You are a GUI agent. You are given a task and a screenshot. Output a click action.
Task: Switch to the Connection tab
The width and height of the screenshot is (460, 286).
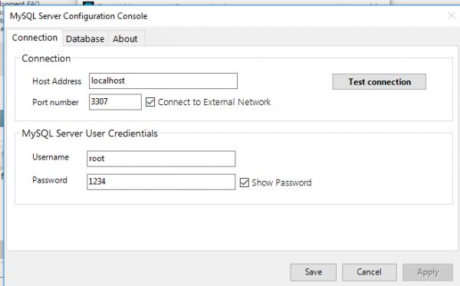coord(34,38)
